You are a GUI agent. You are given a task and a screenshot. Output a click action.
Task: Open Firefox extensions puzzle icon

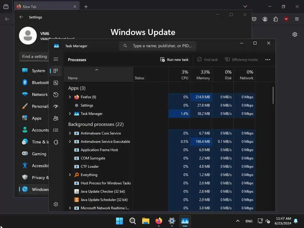[275, 19]
